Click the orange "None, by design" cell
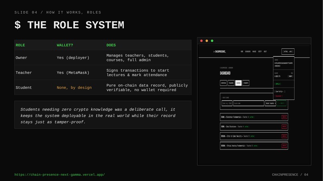The height and width of the screenshot is (181, 323). pos(74,88)
